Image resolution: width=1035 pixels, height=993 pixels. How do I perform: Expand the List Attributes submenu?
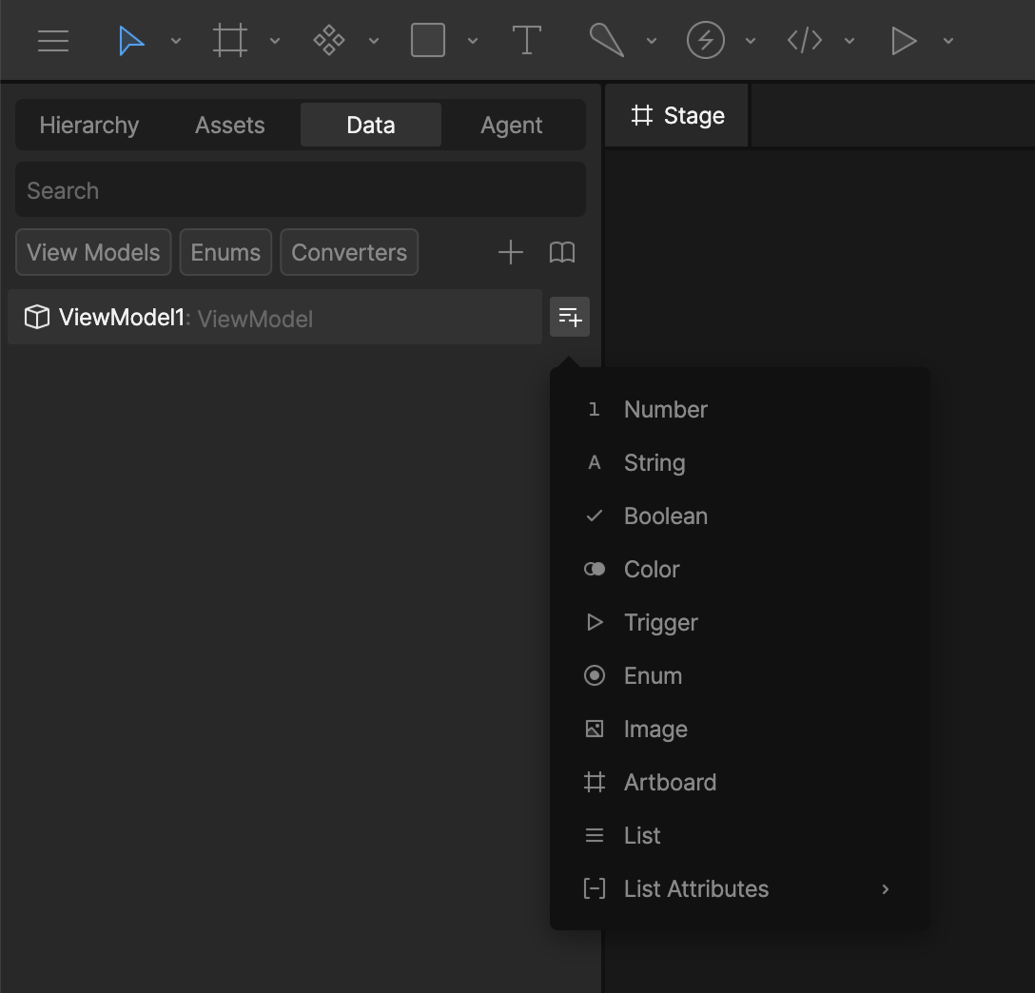pos(695,888)
